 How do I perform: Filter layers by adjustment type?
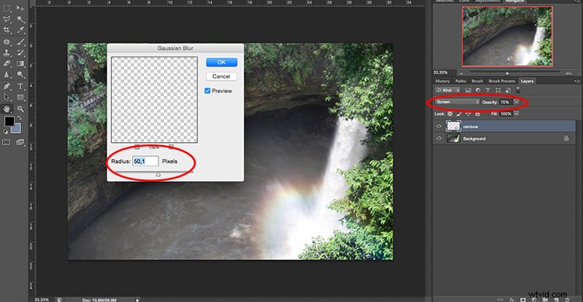click(x=478, y=90)
